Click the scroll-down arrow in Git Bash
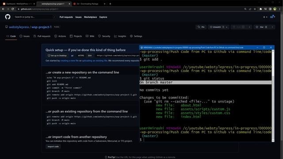Image resolution: width=283 pixels, height=159 pixels. (x=273, y=140)
